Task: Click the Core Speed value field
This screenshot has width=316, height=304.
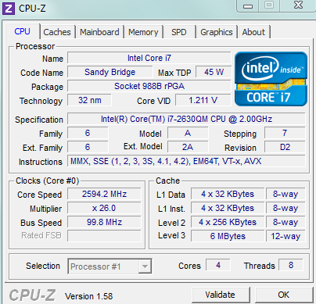Action: click(104, 194)
